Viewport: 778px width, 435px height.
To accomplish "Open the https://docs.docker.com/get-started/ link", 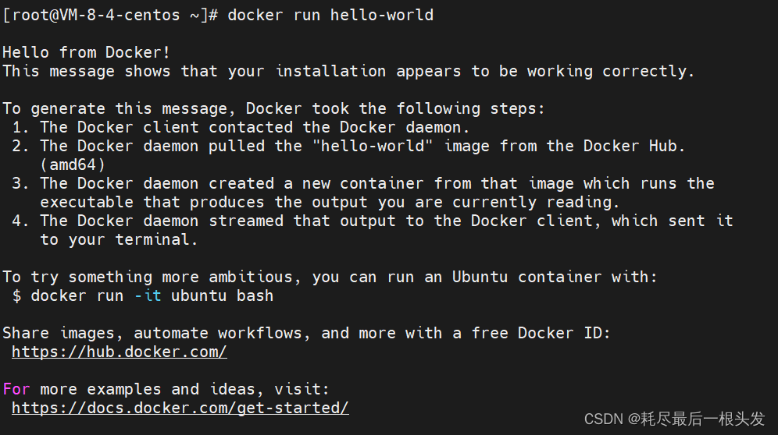I will point(180,408).
